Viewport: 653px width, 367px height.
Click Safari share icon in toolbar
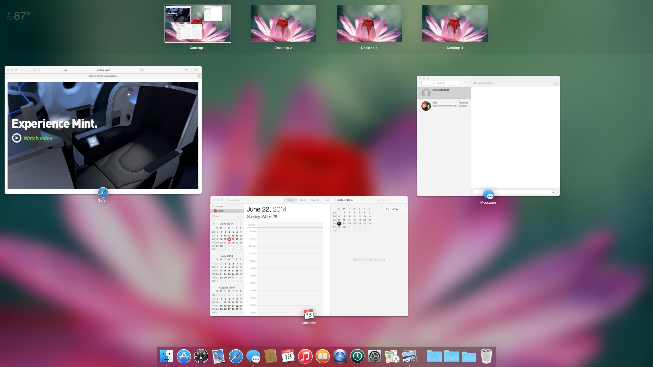pyautogui.click(x=186, y=70)
